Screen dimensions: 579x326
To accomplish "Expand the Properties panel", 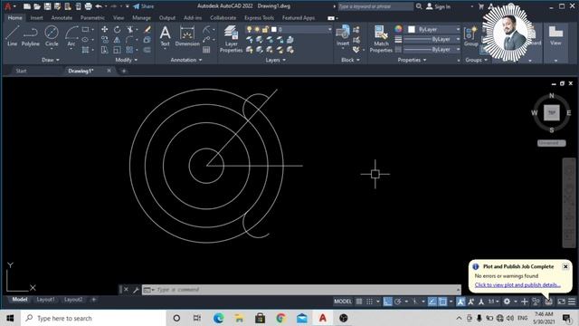I will (412, 60).
